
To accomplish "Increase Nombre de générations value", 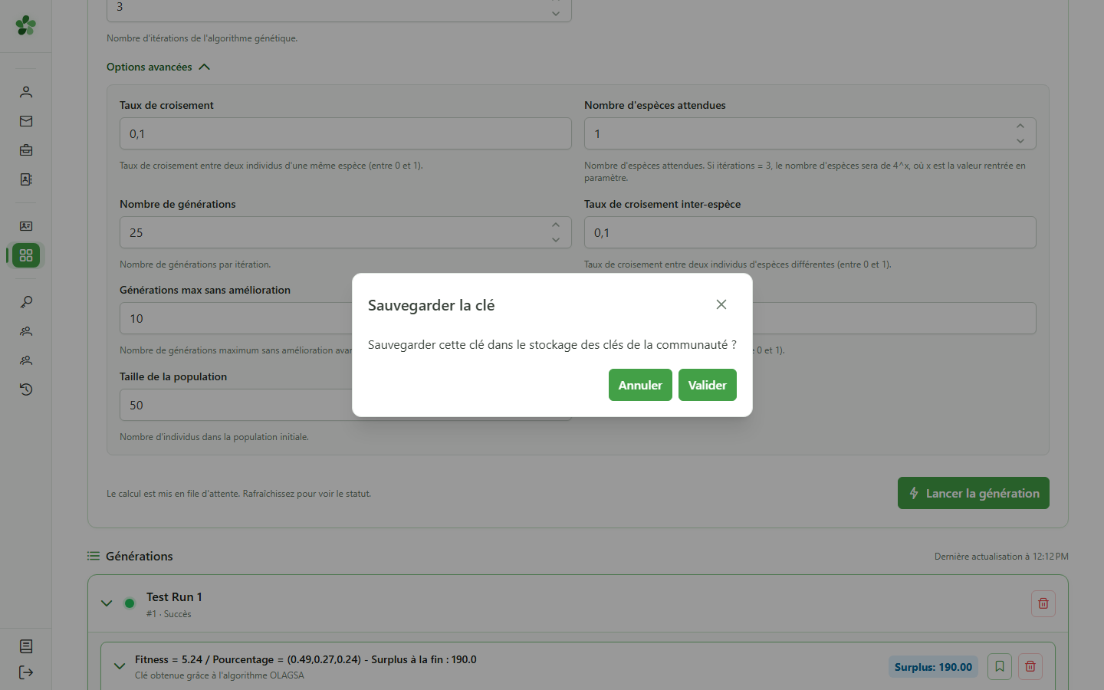I will click(556, 225).
